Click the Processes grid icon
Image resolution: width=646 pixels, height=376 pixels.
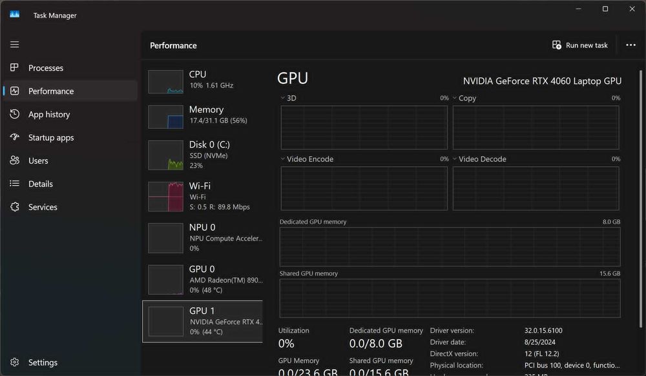coord(14,68)
